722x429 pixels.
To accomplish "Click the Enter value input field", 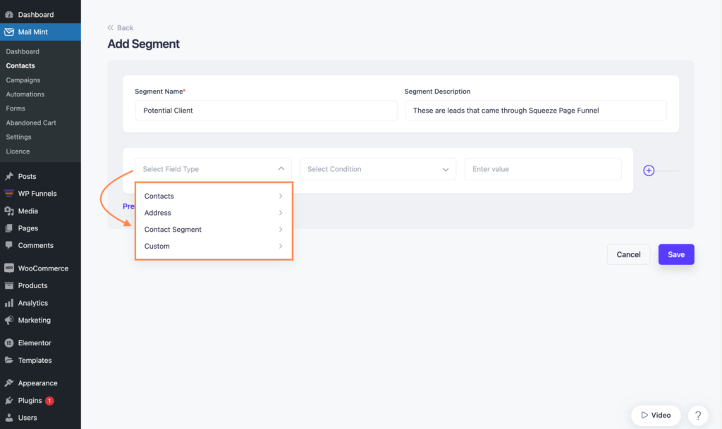I will click(543, 168).
